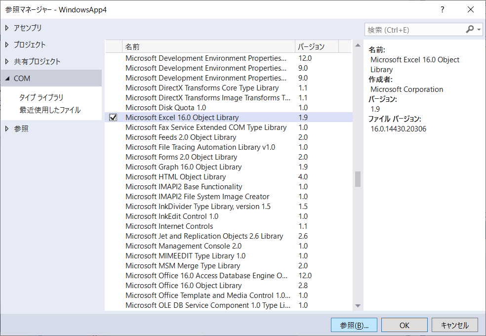Select Microsoft Internet Controls
This screenshot has height=336, width=486.
[x=229, y=226]
